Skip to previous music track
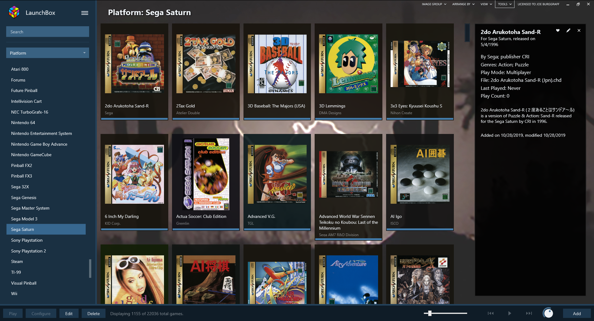This screenshot has height=321, width=594. click(x=491, y=313)
